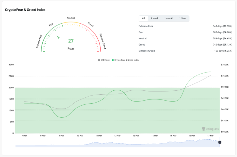The width and height of the screenshot is (237, 157).
Task: Click the 20.00 index axis label
Action: click(x=11, y=88)
